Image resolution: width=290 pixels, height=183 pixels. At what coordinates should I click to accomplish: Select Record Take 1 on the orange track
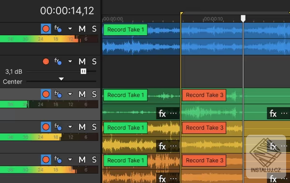pos(125,160)
